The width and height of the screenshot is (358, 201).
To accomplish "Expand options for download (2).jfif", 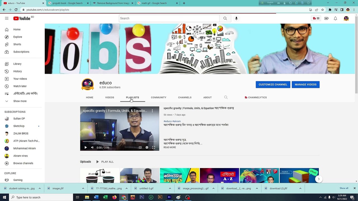I will 300,188.
